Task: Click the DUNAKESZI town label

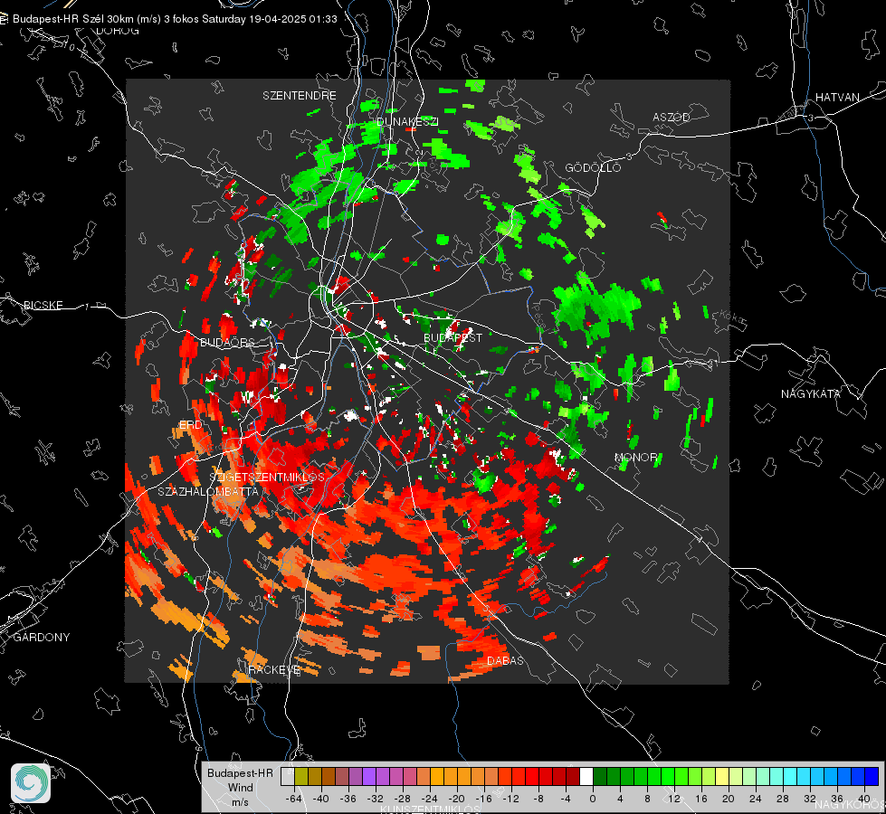Action: coord(407,121)
